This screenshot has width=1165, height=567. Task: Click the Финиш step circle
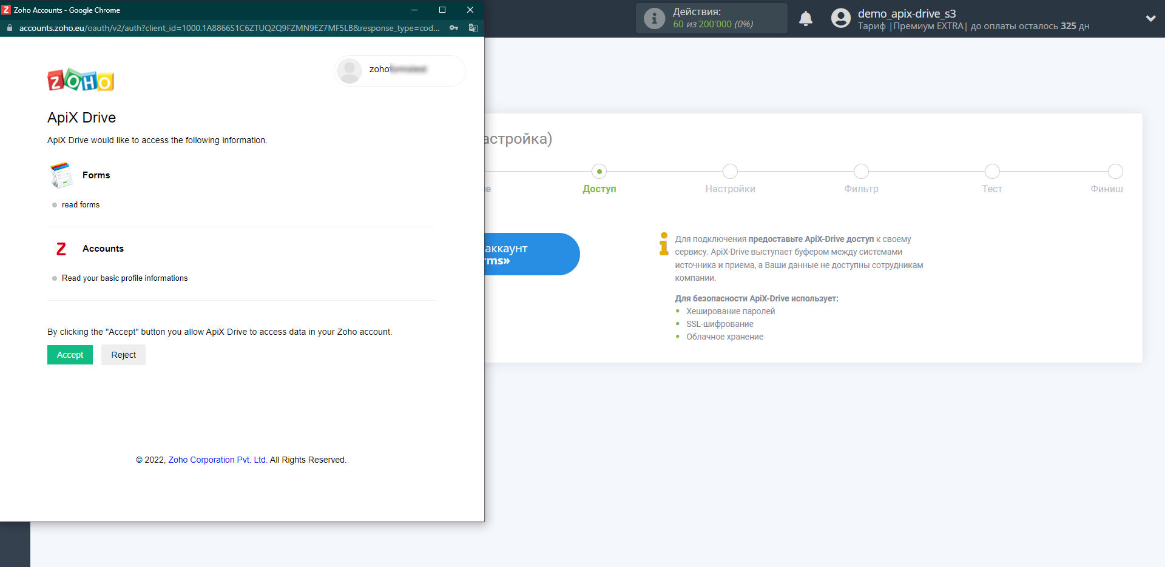coord(1115,172)
